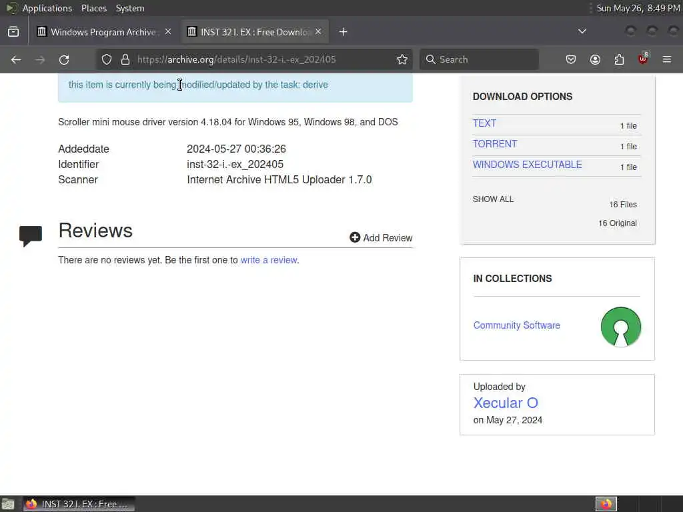
Task: Click the Reviews heading
Action: pos(95,230)
